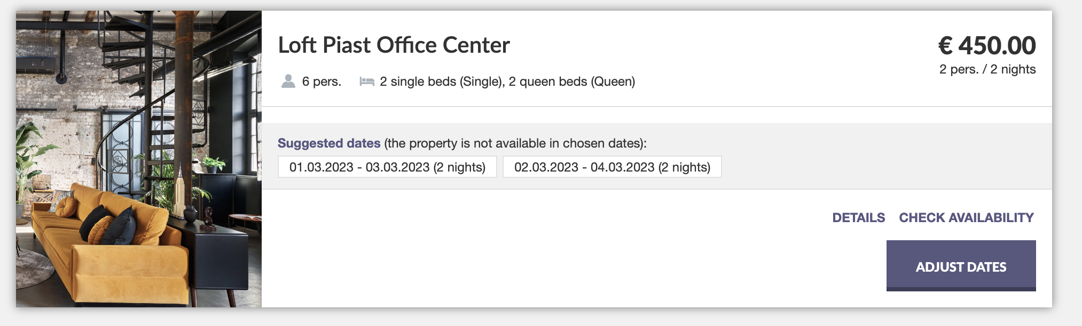Click the word 'Queen' in bed description
Screen dimensions: 1082x326
(613, 81)
